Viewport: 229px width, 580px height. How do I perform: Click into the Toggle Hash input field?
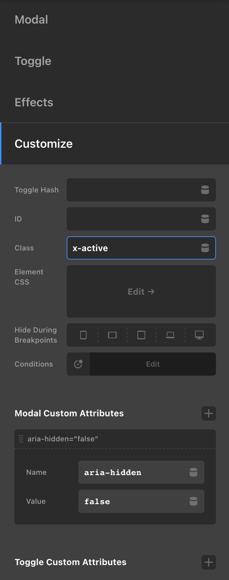click(132, 190)
